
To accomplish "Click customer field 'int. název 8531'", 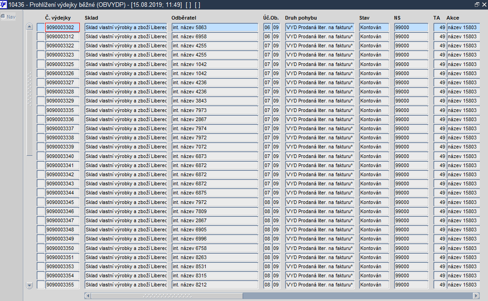I will coord(215,266).
